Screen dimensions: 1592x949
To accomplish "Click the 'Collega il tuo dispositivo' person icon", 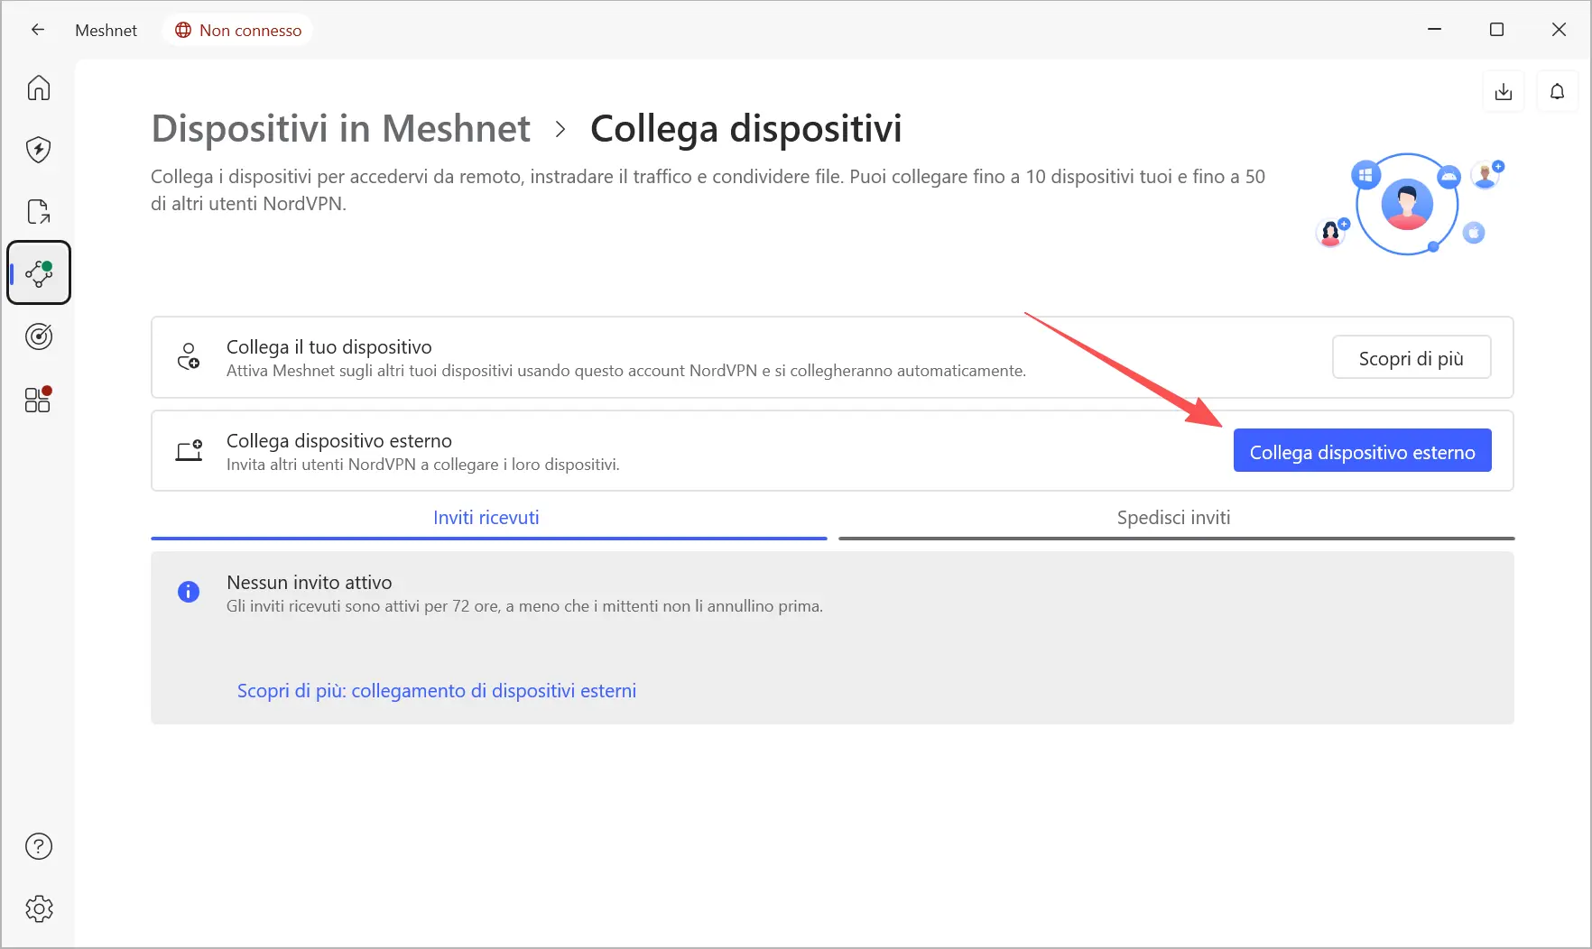I will (x=189, y=356).
